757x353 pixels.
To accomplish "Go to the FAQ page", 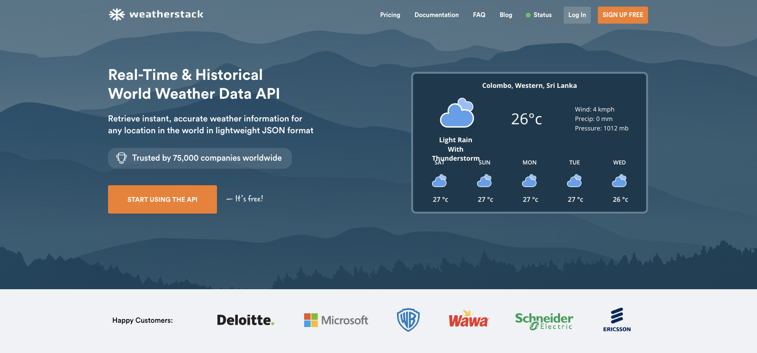I will tap(479, 15).
